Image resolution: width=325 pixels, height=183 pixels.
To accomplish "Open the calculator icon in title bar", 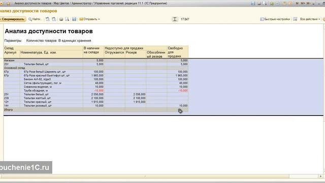I will click(278, 4).
